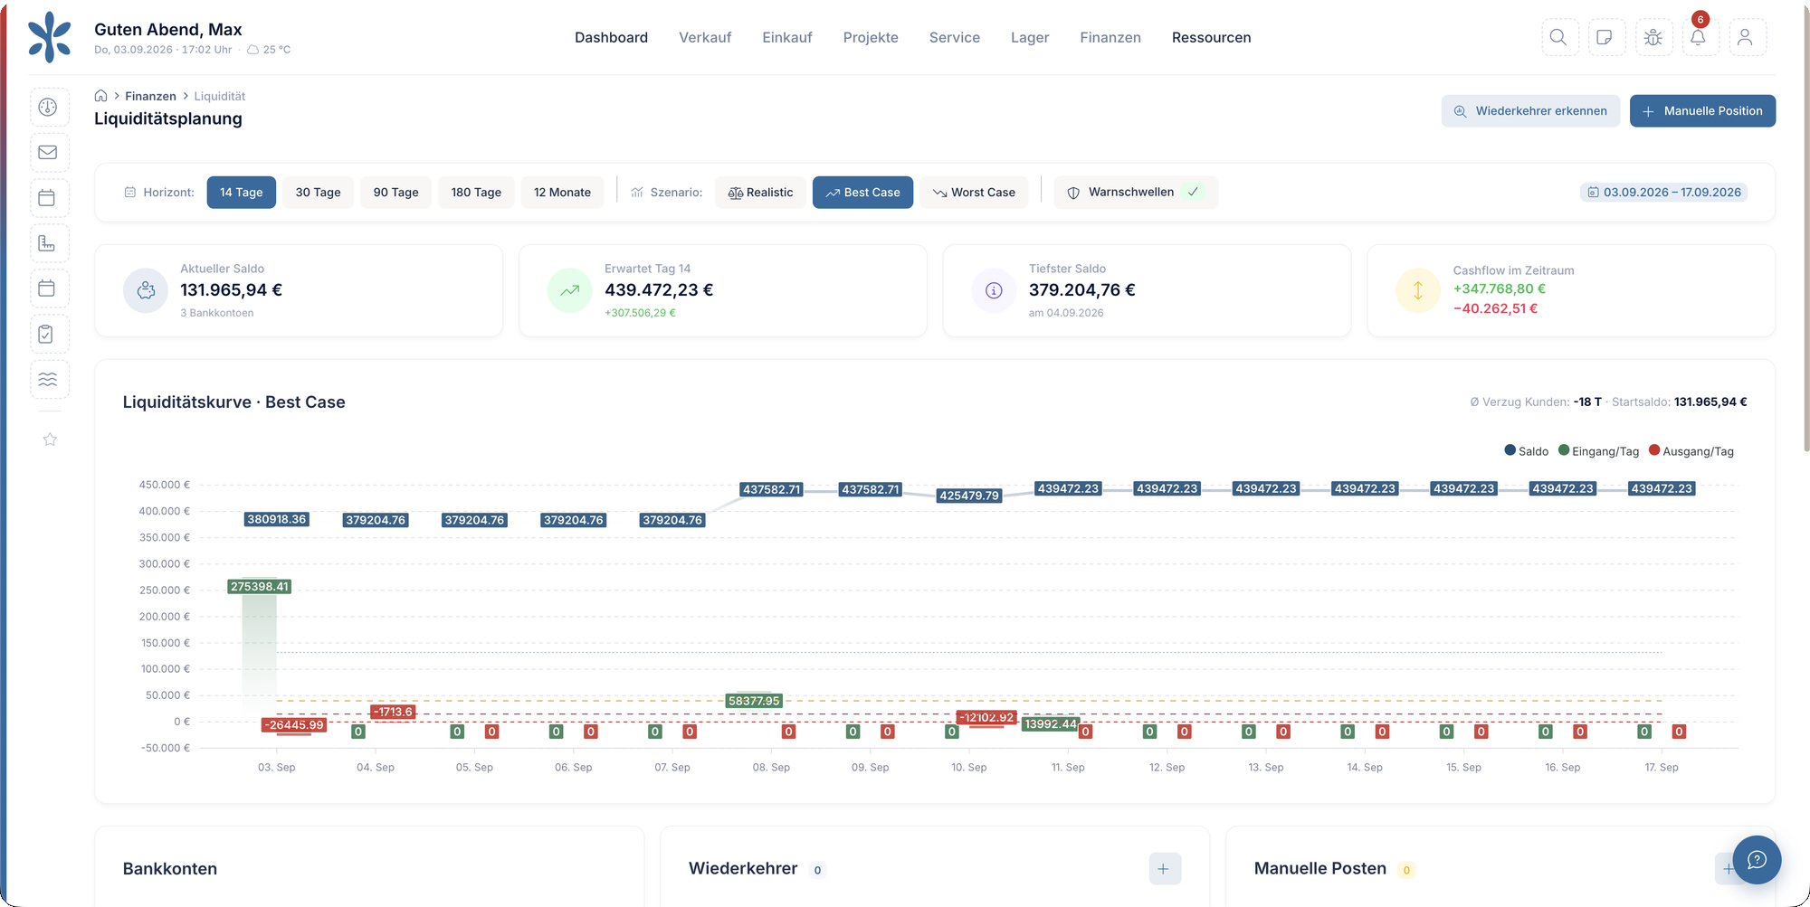Image resolution: width=1810 pixels, height=907 pixels.
Task: Select the 180 Tage horizon
Action: click(x=476, y=193)
